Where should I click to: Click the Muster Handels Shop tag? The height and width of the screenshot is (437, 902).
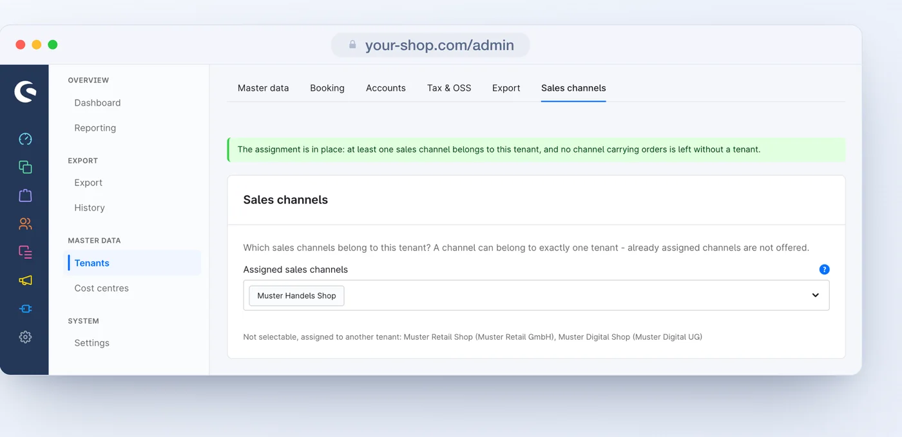pyautogui.click(x=296, y=295)
